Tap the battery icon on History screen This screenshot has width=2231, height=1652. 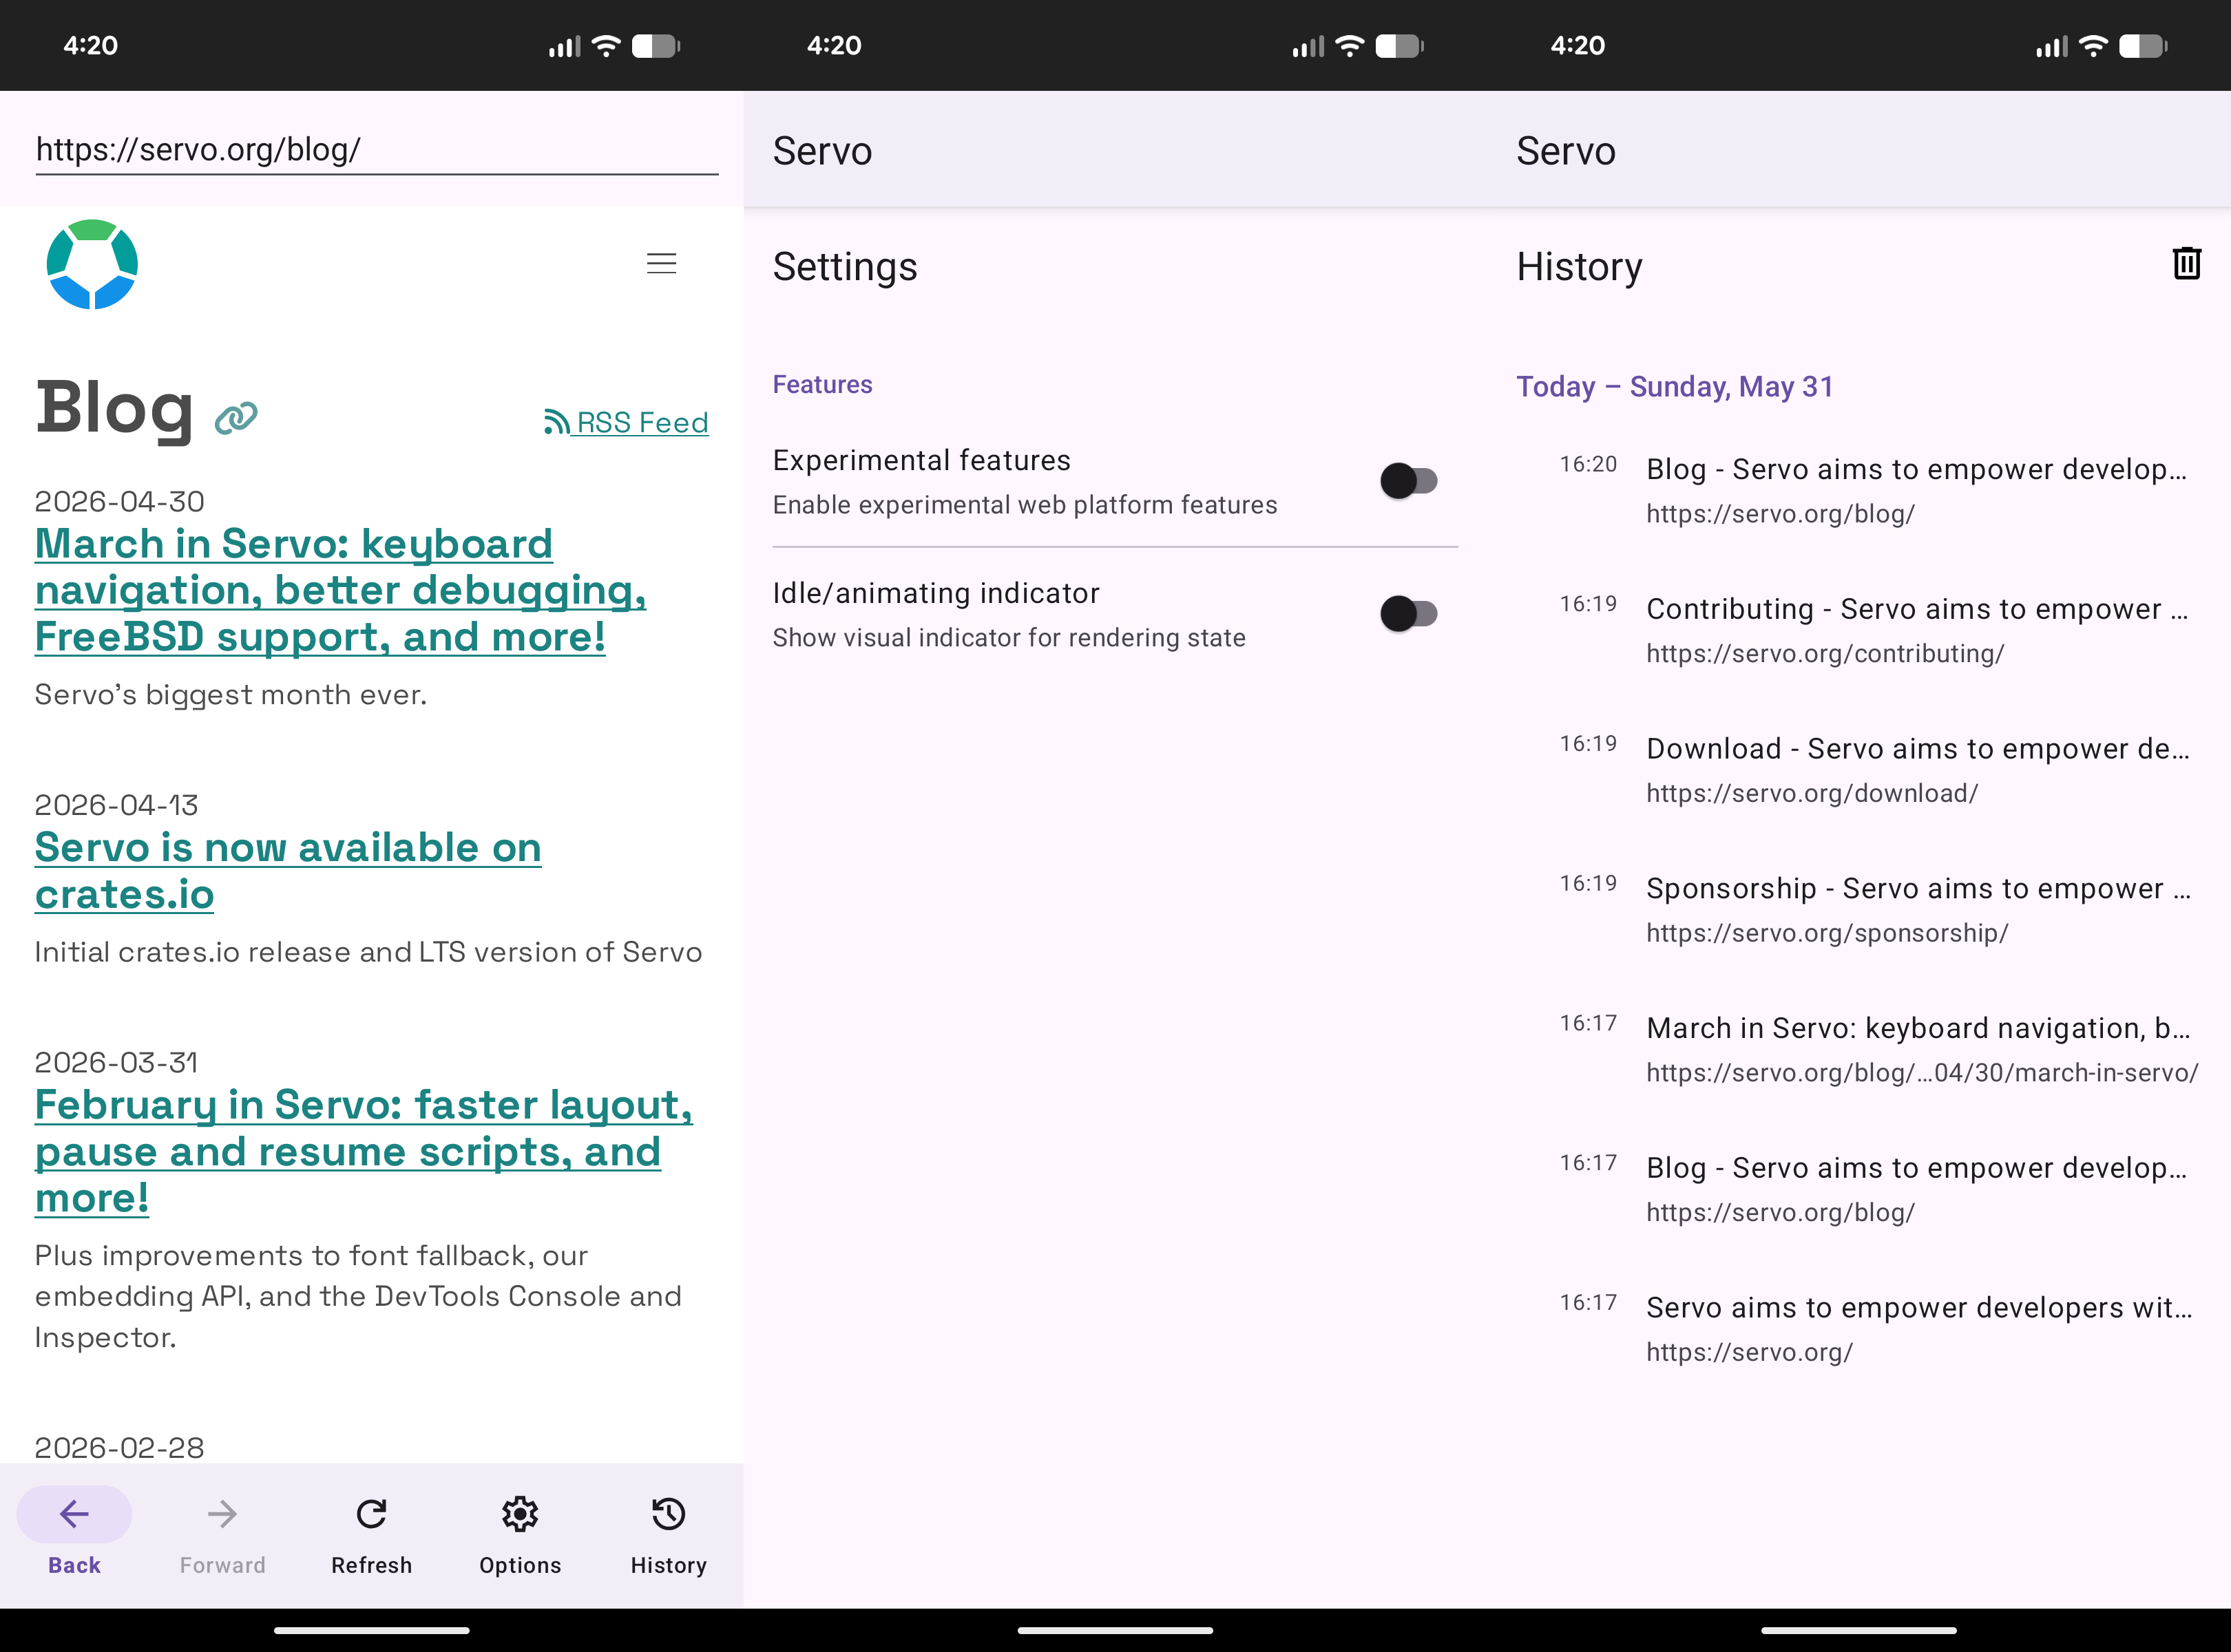[2143, 46]
